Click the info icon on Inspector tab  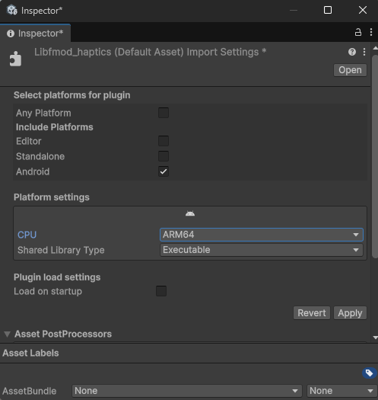pos(11,34)
